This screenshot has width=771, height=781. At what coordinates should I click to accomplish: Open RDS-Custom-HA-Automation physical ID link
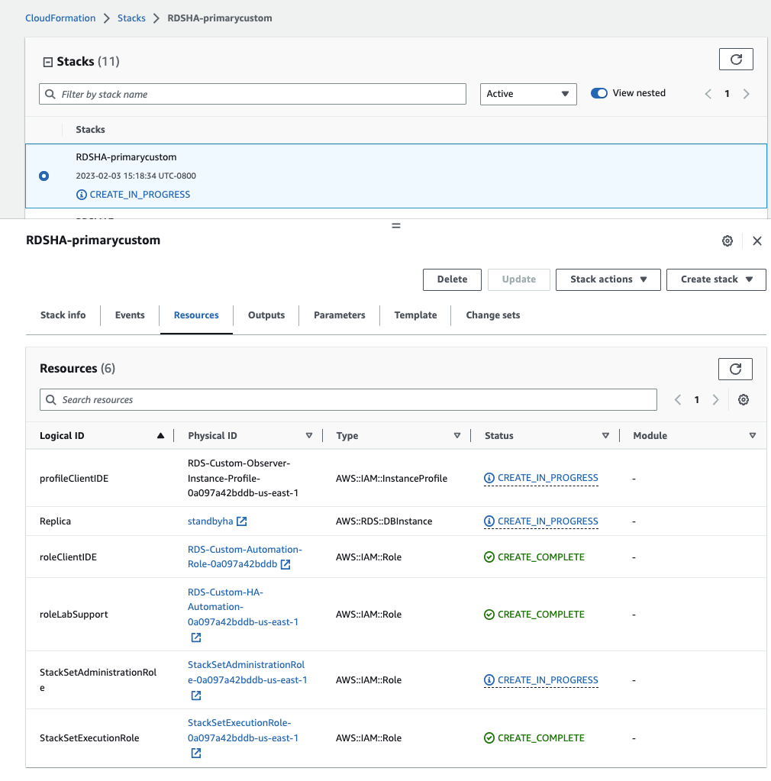243,607
